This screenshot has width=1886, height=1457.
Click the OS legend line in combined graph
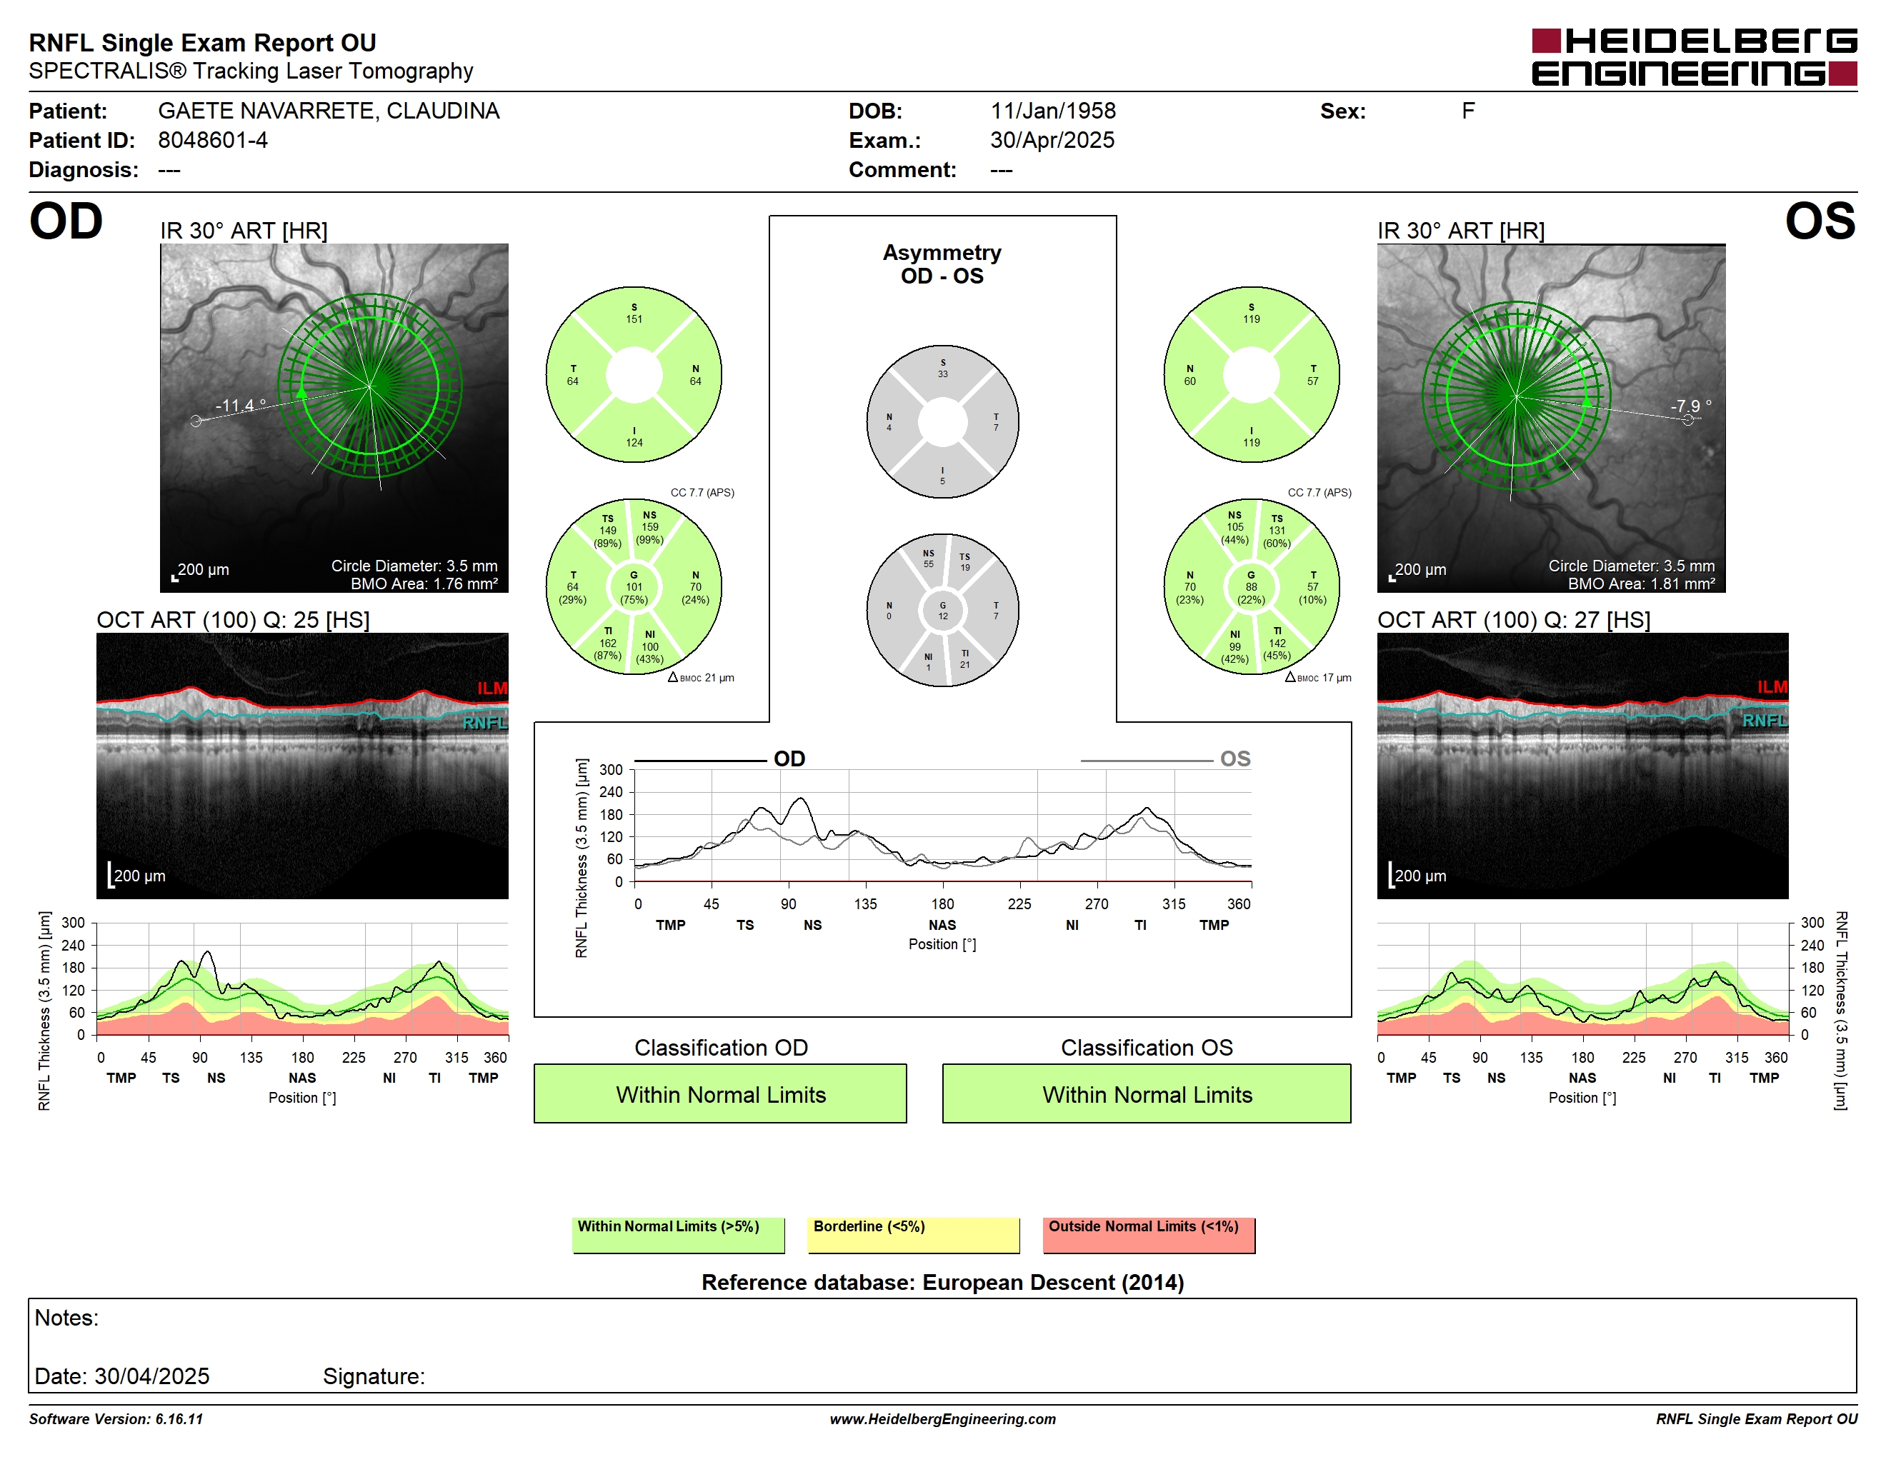1147,761
